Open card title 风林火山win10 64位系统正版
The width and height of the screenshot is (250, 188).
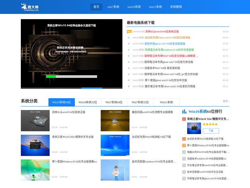(68, 112)
